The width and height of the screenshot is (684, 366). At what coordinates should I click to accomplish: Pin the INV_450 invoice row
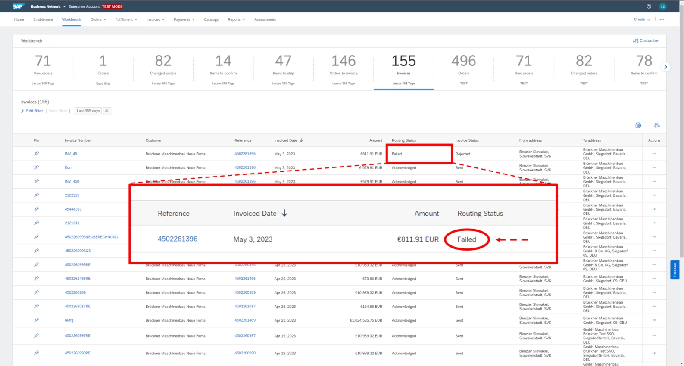(x=37, y=181)
